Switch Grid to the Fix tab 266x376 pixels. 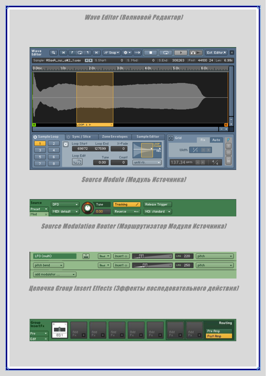203,140
